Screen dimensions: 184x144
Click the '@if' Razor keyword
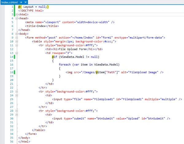[x=55, y=57]
